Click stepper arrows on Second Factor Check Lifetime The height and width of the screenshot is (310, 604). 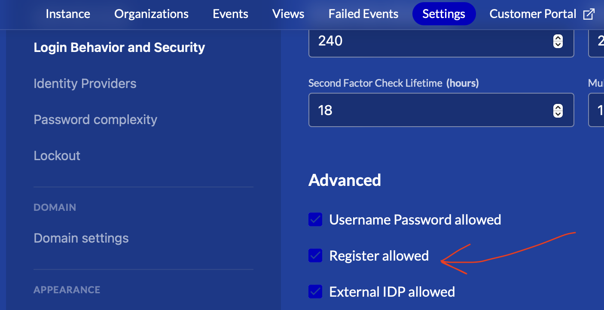click(x=558, y=110)
